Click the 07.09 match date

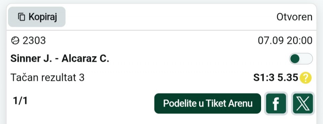[271, 41]
